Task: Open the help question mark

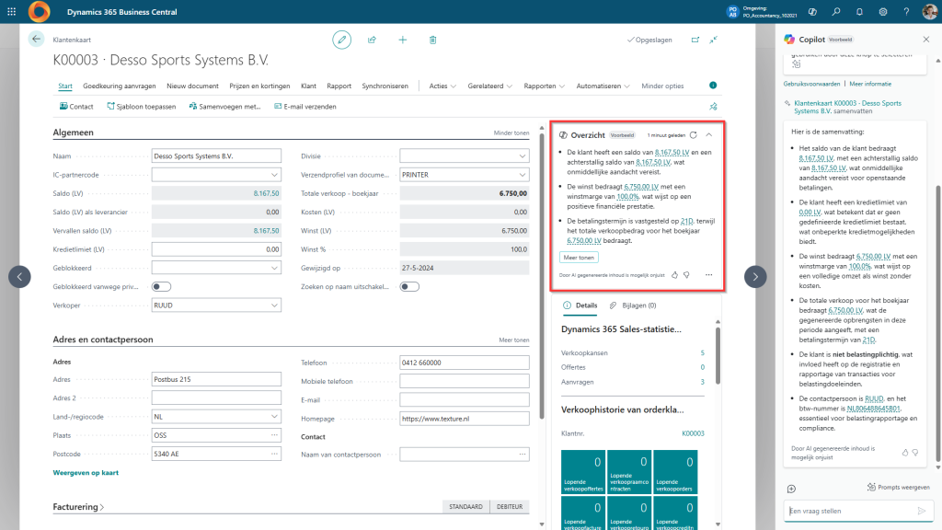Action: tap(906, 11)
